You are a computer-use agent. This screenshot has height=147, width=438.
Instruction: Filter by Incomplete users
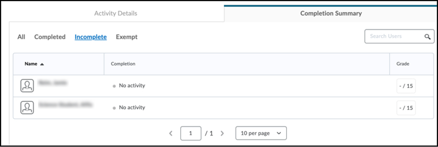(x=91, y=37)
